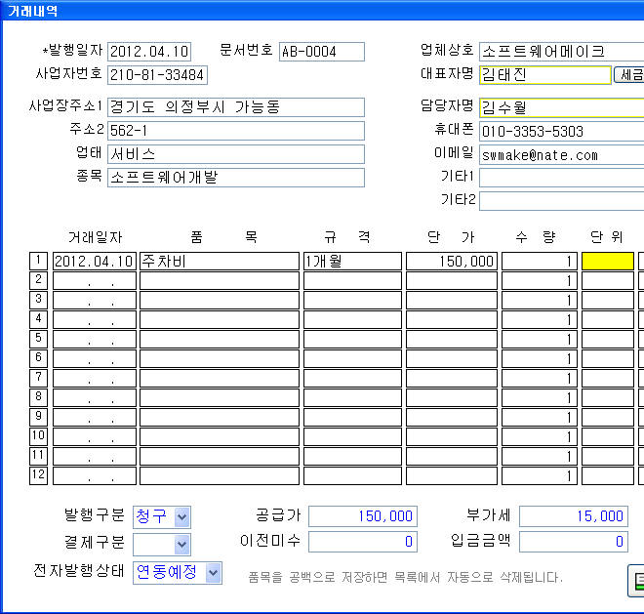
Task: Click the 이전미수 field
Action: point(363,542)
